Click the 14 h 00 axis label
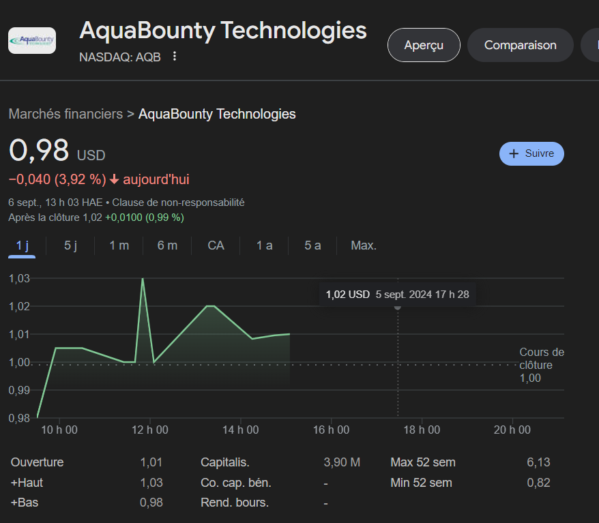Viewport: 599px width, 523px height. pos(241,430)
